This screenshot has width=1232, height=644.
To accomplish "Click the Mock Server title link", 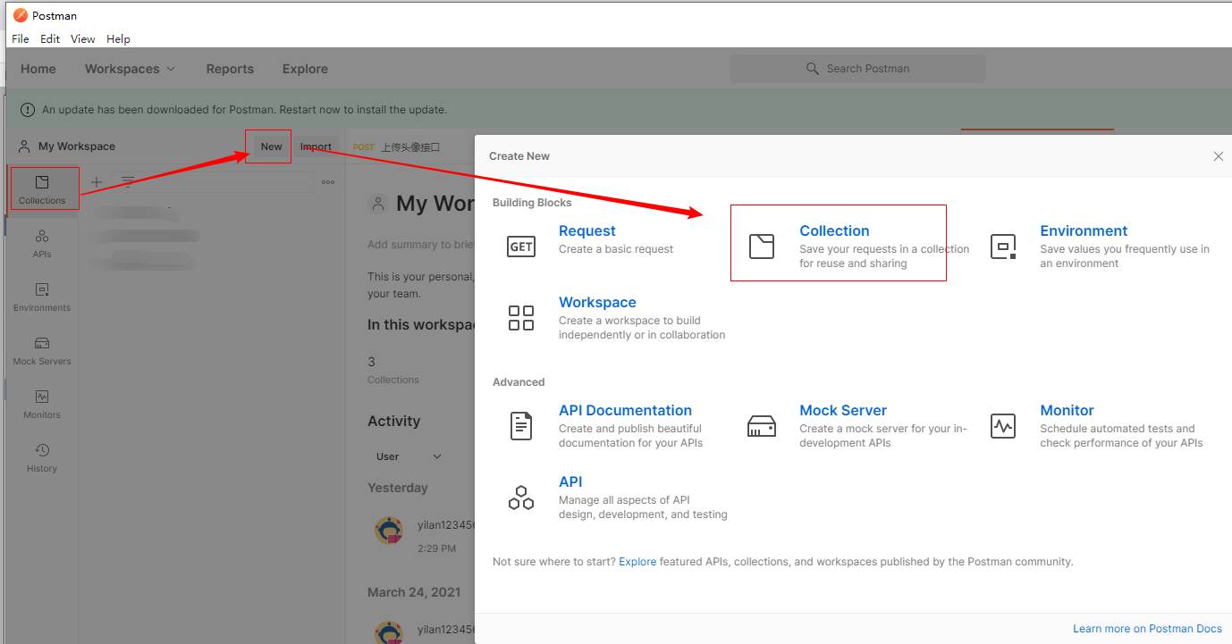I will pyautogui.click(x=843, y=410).
